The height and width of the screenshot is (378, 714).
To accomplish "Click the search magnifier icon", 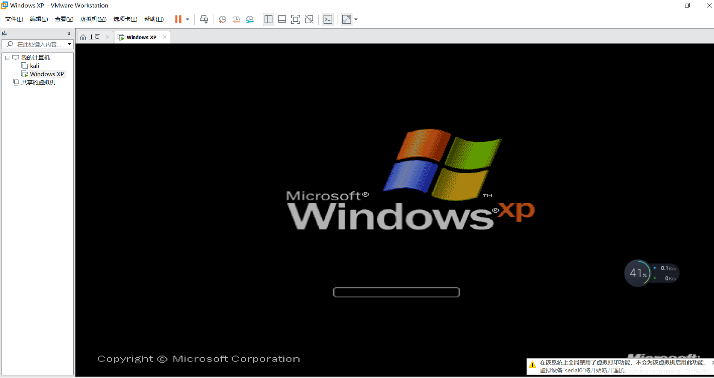I will click(x=10, y=44).
